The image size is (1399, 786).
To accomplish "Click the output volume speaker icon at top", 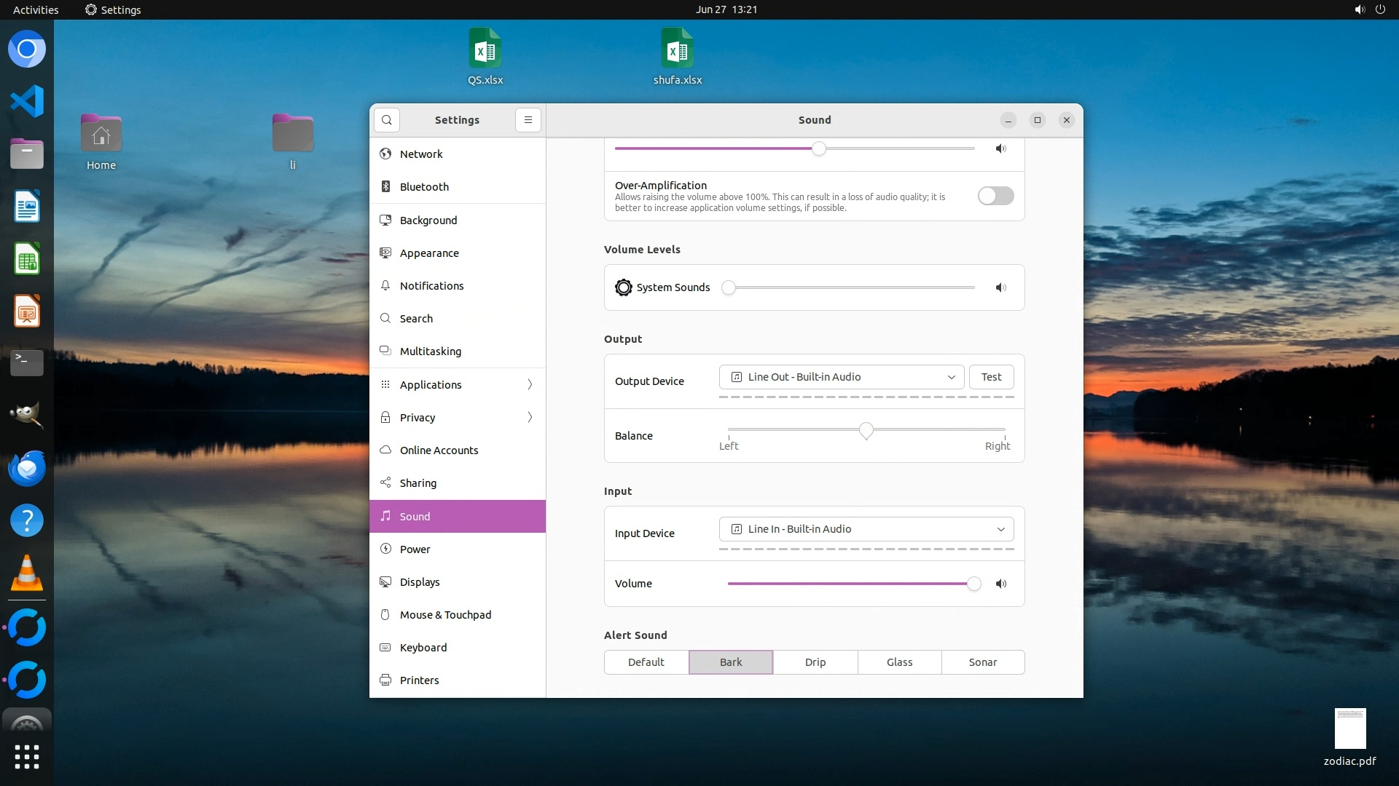I will coord(1001,148).
